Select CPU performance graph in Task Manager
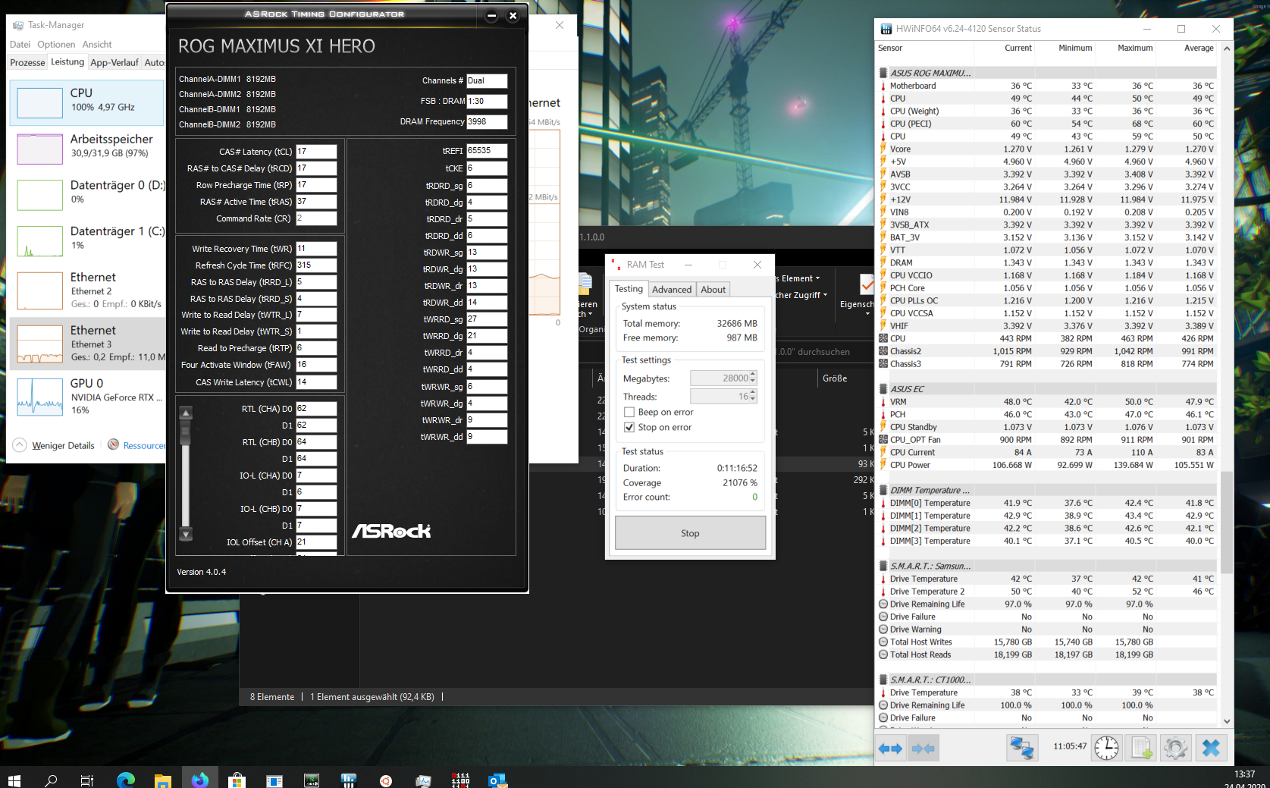 pos(87,102)
